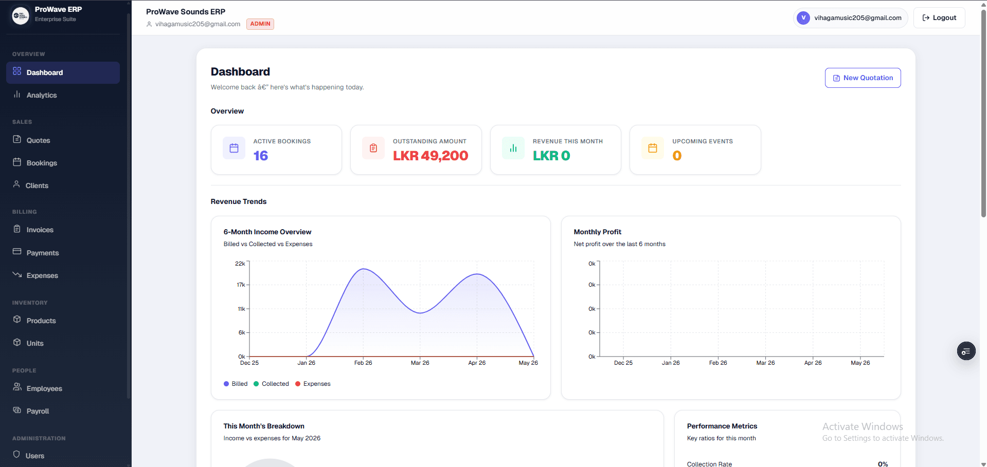Click the Employees people icon
This screenshot has width=987, height=467.
tap(17, 387)
